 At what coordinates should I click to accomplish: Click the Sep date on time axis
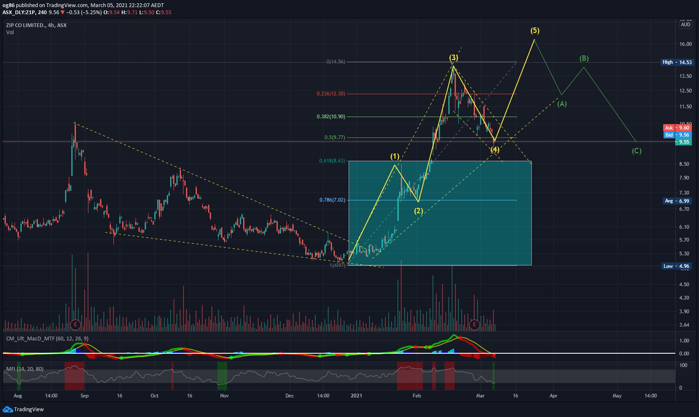point(85,396)
